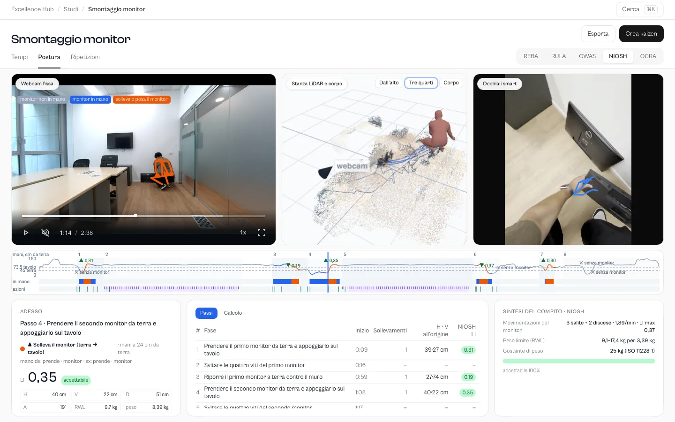Click the 0,19 NIOSH LI badge in table
This screenshot has height=422, width=675.
coord(468,377)
